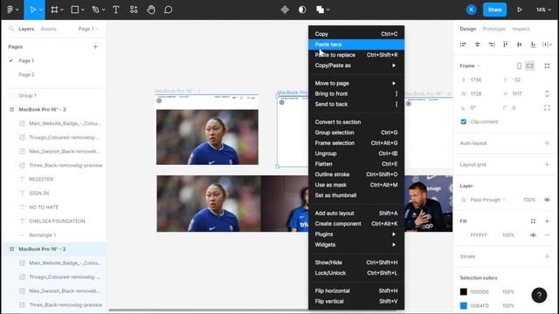Choose Bring to front

pyautogui.click(x=355, y=93)
